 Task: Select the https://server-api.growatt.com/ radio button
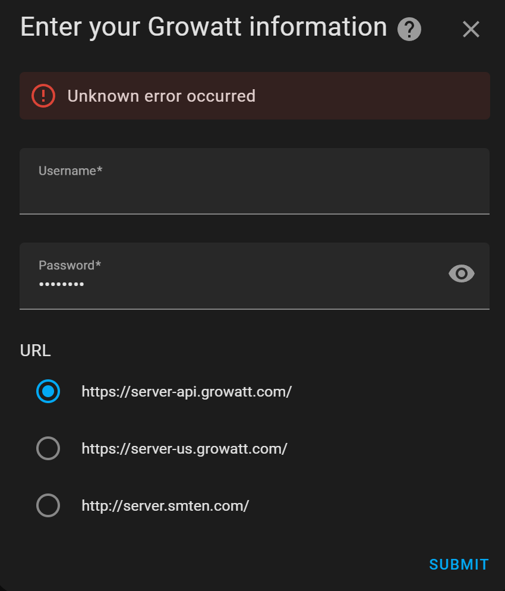tap(48, 391)
